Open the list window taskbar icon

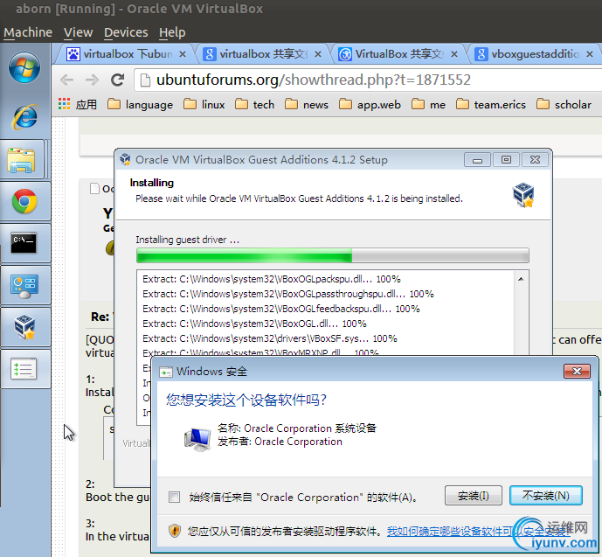click(24, 369)
